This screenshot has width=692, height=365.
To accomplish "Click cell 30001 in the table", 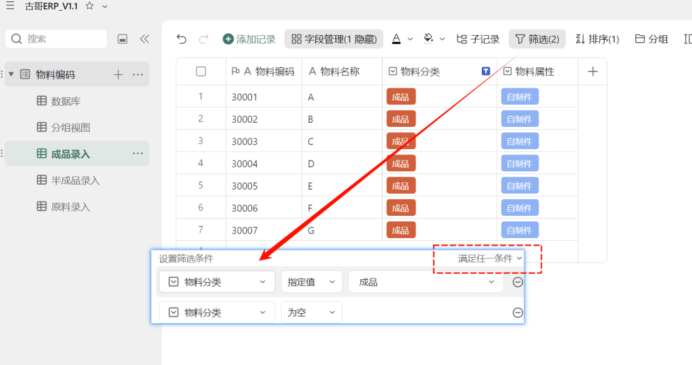I will [x=264, y=97].
